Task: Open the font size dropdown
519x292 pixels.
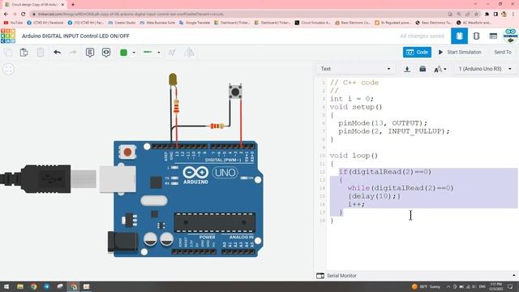Action: coord(440,69)
